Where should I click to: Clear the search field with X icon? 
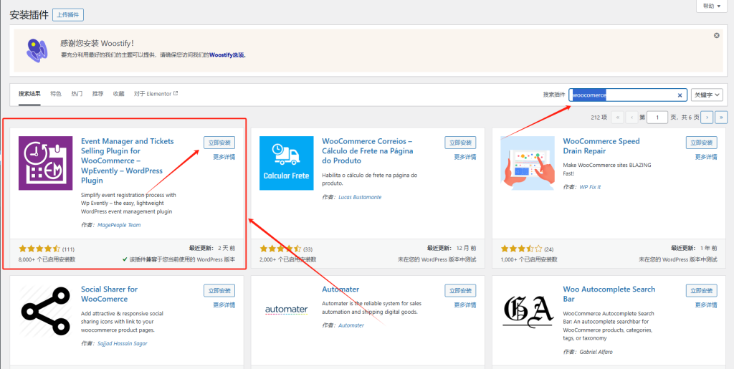[680, 95]
